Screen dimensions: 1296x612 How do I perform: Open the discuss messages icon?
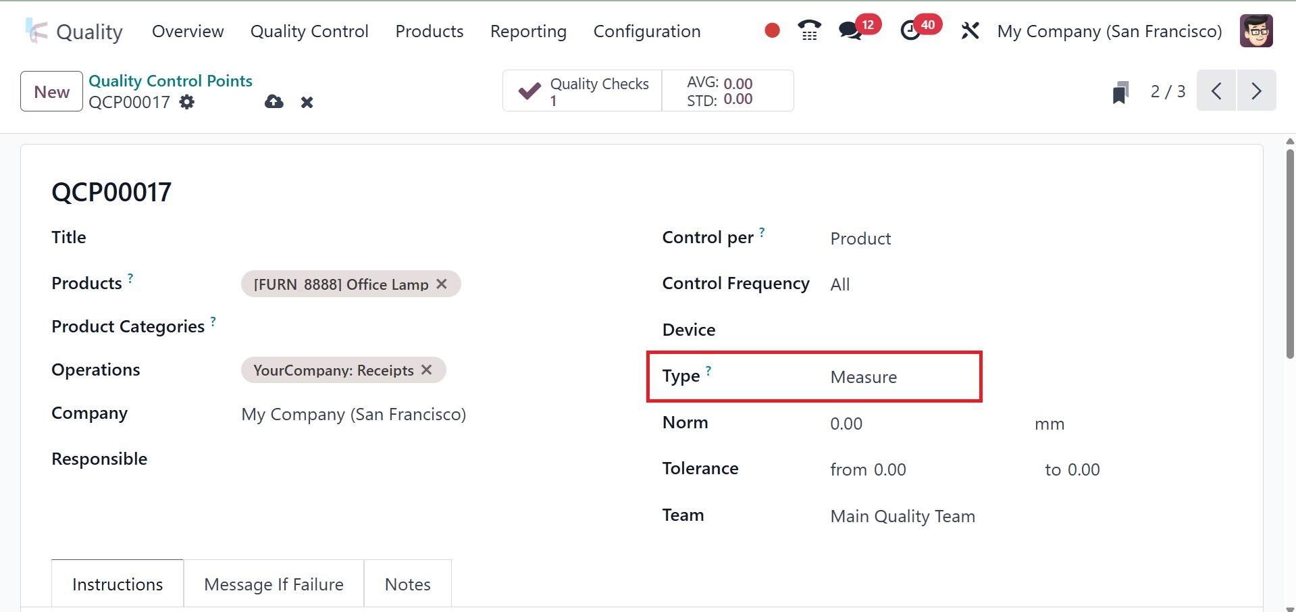(x=850, y=31)
